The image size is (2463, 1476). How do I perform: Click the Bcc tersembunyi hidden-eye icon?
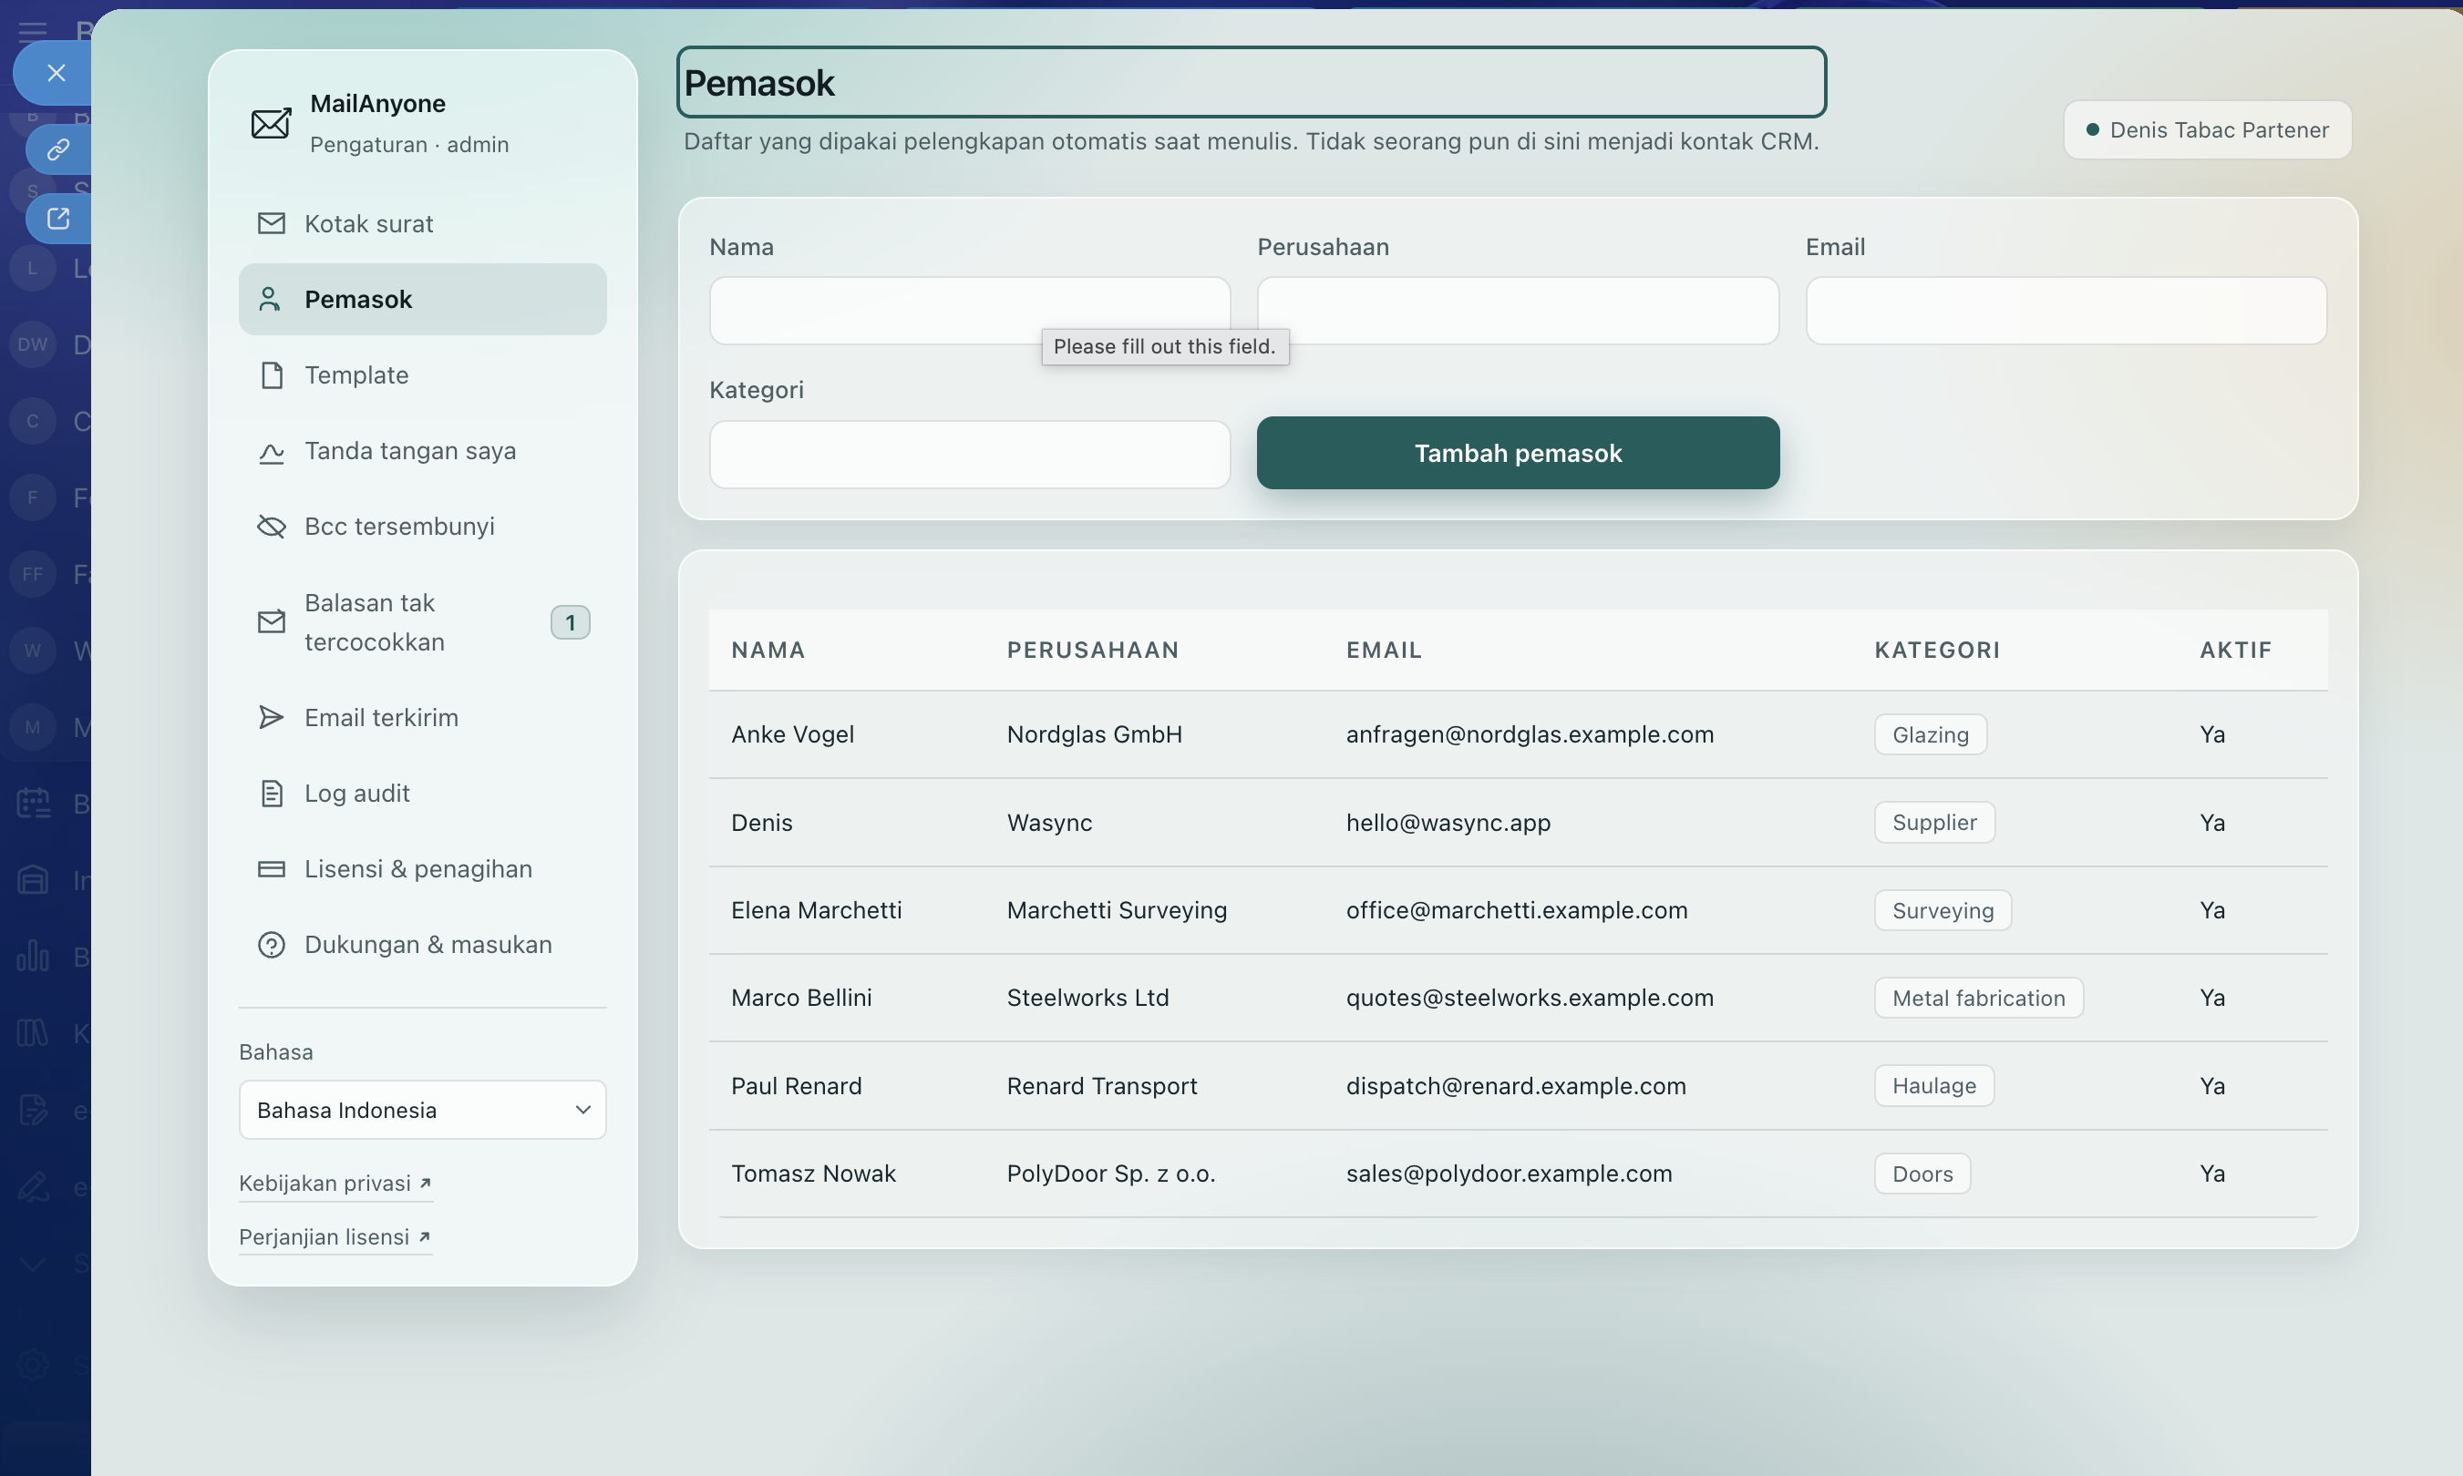click(x=271, y=526)
